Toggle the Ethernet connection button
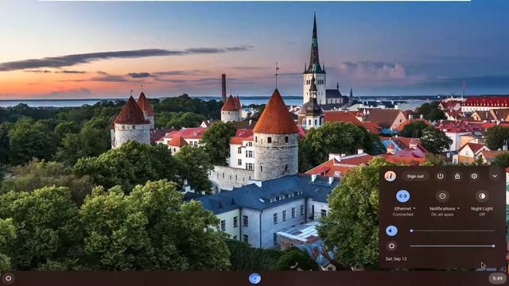The image size is (509, 286). (403, 196)
